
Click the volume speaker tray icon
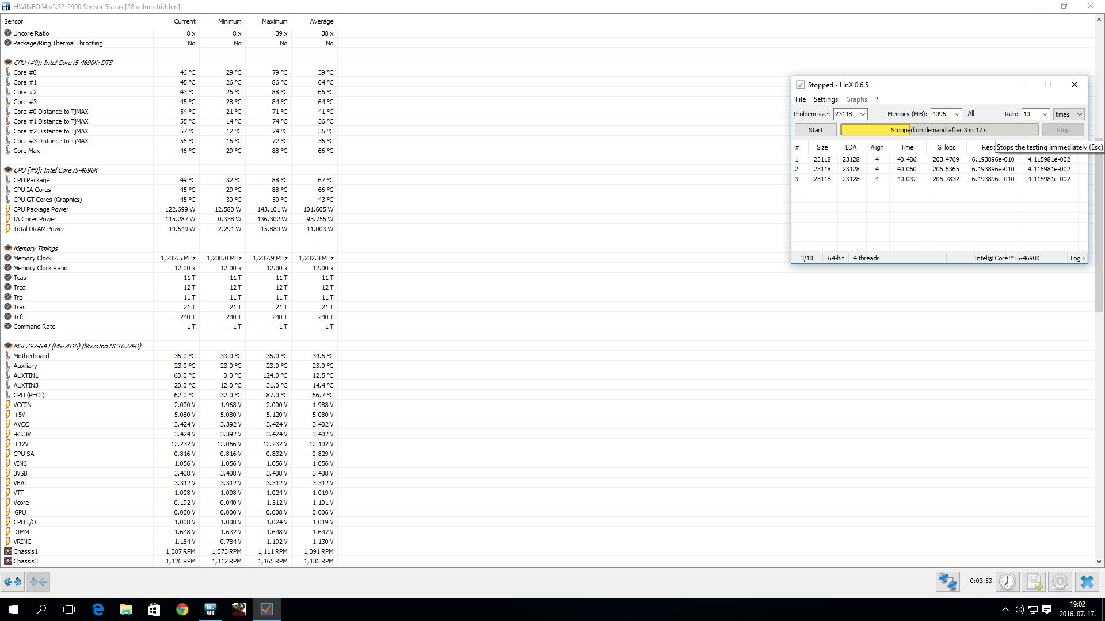coord(1019,609)
